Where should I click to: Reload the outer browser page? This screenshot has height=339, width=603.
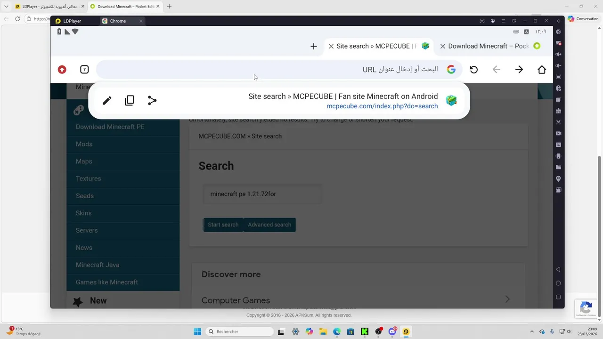(17, 19)
